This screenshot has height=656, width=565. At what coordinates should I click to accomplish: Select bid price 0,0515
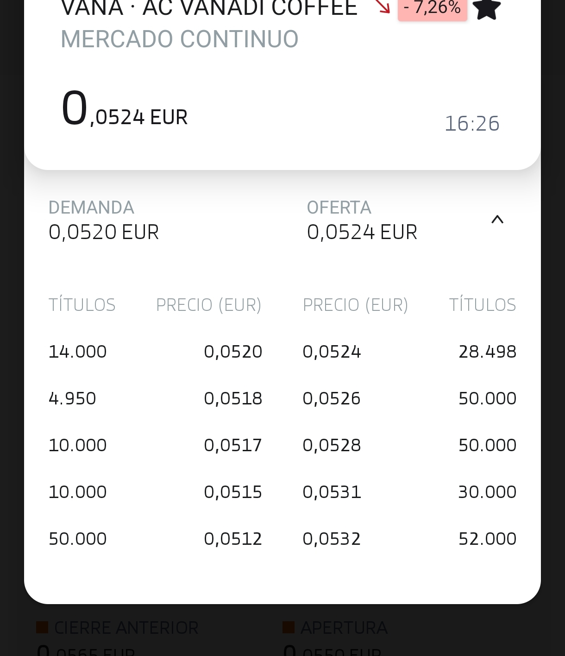233,492
